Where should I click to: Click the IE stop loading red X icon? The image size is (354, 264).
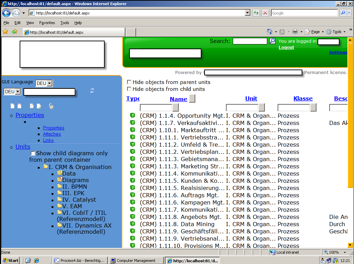click(x=265, y=13)
